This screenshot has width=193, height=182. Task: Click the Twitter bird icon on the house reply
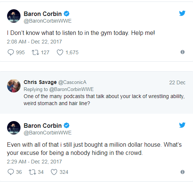(182, 125)
